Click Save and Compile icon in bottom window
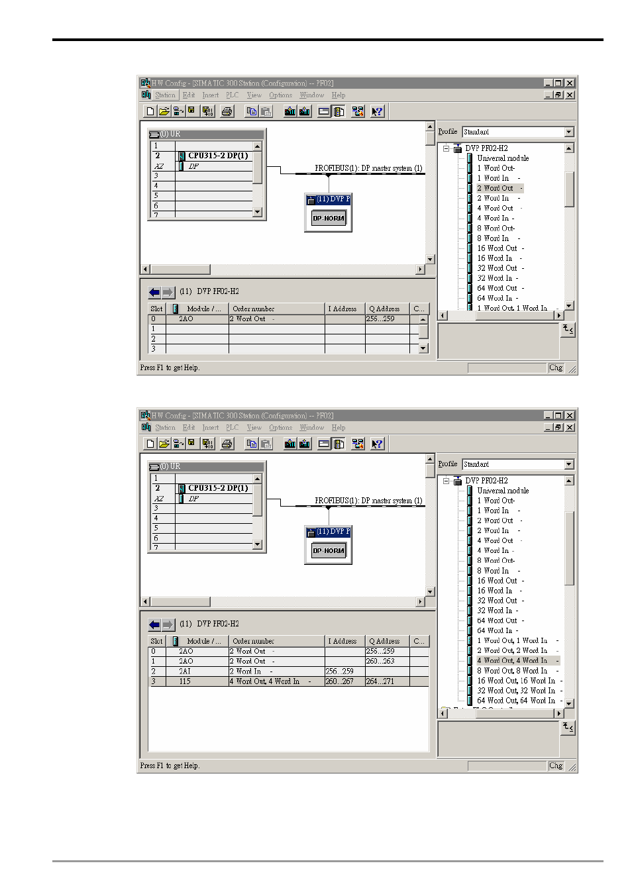Viewport: 632px width, 894px height. pos(207,444)
